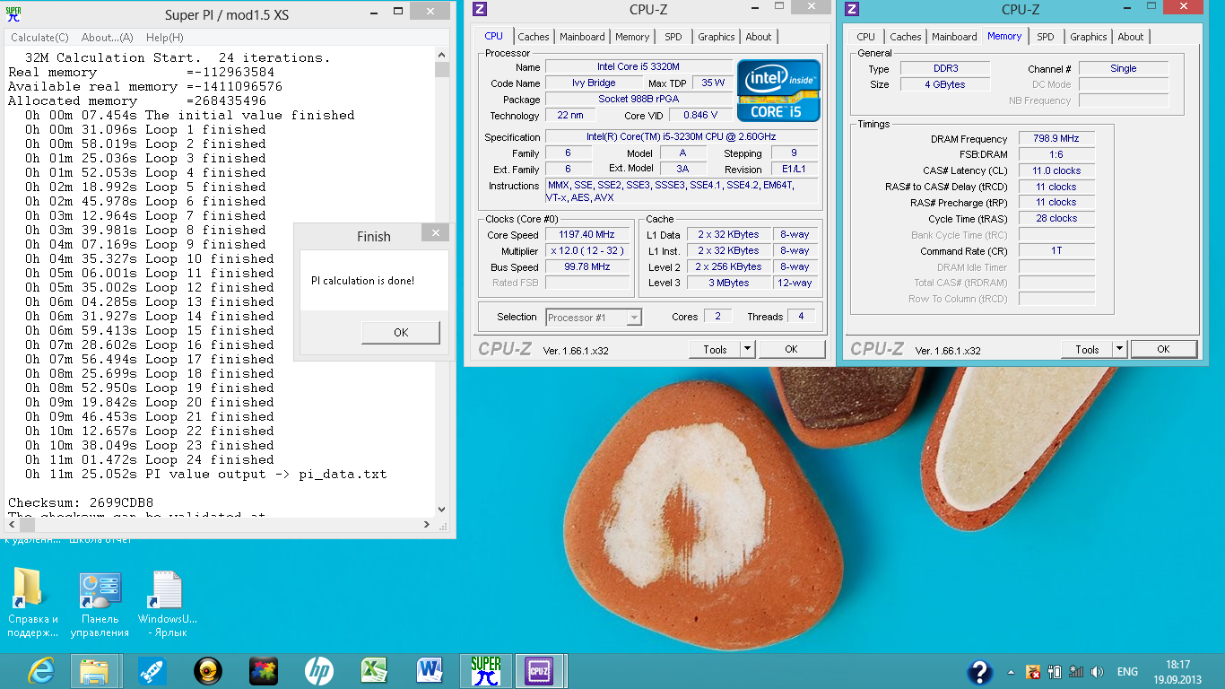Click Level 3 cache value '3 MBytes'

729,283
